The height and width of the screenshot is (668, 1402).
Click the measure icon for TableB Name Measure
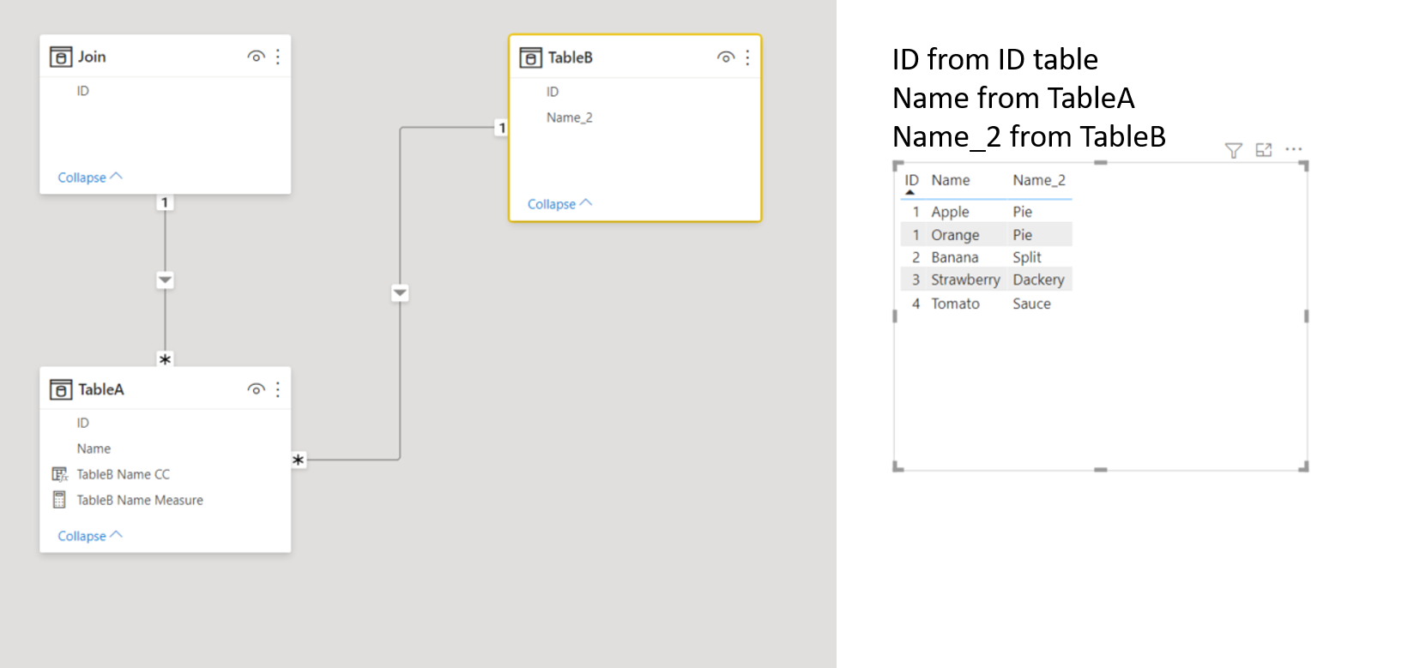pos(59,500)
